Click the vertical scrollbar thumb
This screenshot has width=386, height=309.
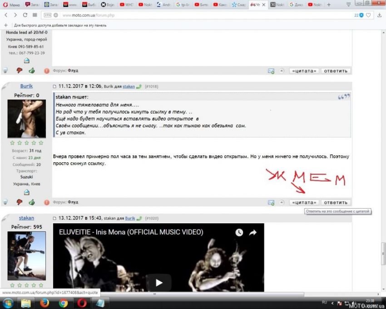[383, 254]
